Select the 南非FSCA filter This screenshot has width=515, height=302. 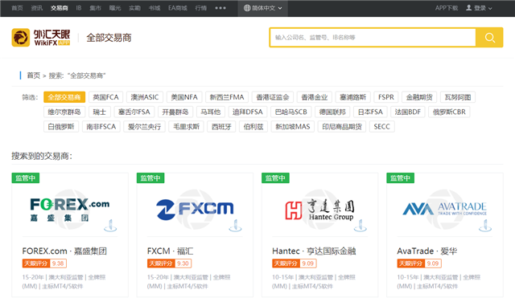pos(101,127)
